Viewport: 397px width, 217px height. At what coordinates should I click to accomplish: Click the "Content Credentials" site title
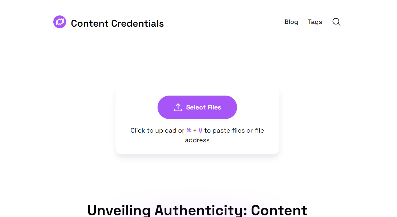coord(117,23)
